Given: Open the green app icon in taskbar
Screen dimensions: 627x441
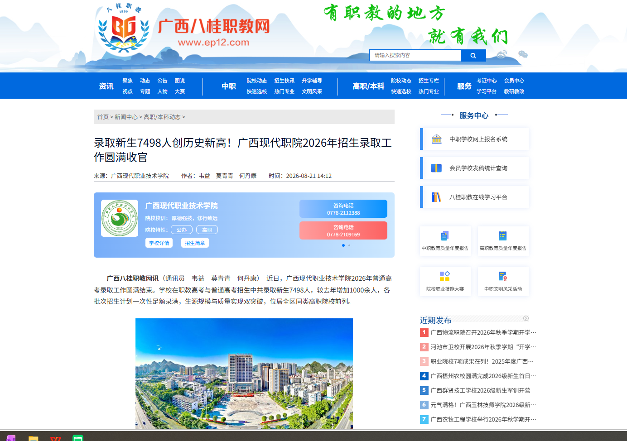Looking at the screenshot, I should click(78, 438).
